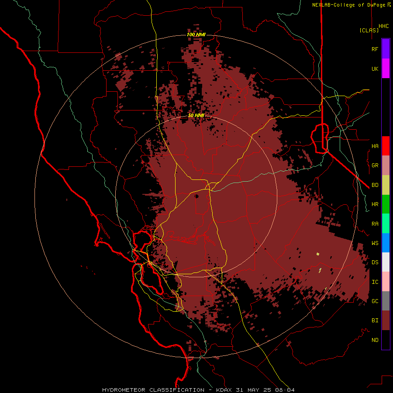Click the RA legend label
The height and width of the screenshot is (393, 393).
click(x=375, y=224)
